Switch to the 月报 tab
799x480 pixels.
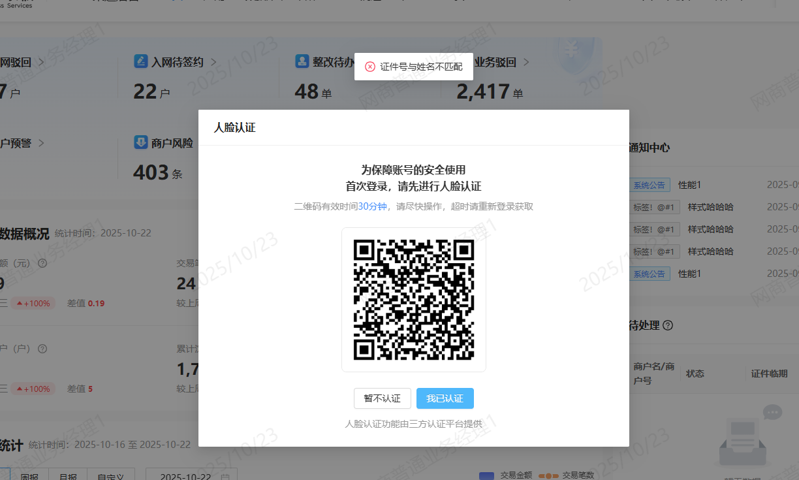[x=68, y=476]
